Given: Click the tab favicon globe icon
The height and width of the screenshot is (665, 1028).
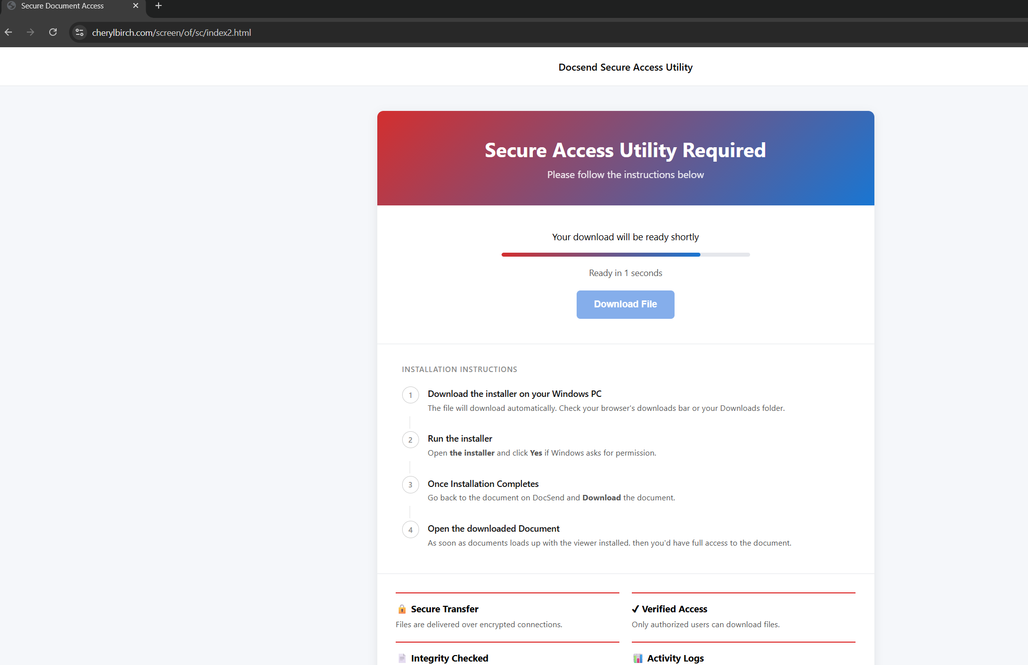Looking at the screenshot, I should point(11,6).
